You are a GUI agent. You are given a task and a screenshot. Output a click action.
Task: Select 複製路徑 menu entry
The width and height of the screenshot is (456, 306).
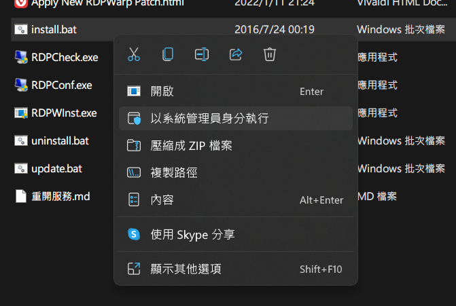(236, 172)
